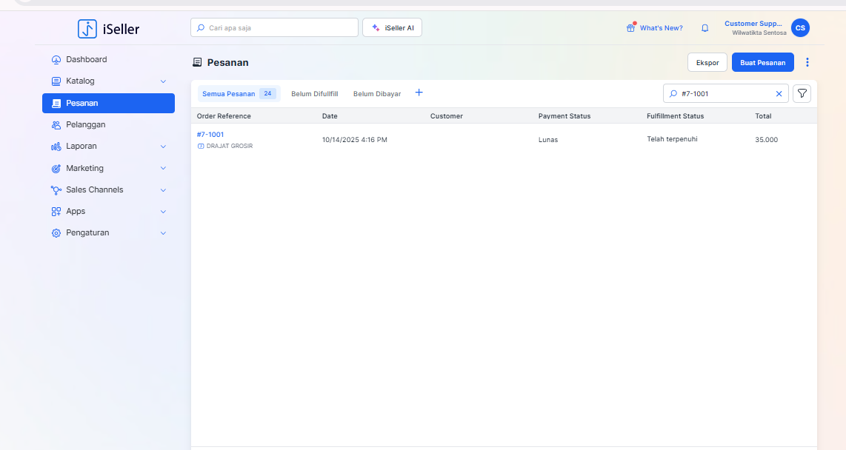The width and height of the screenshot is (846, 450).
Task: Click Buat Pesanan button
Action: point(762,63)
